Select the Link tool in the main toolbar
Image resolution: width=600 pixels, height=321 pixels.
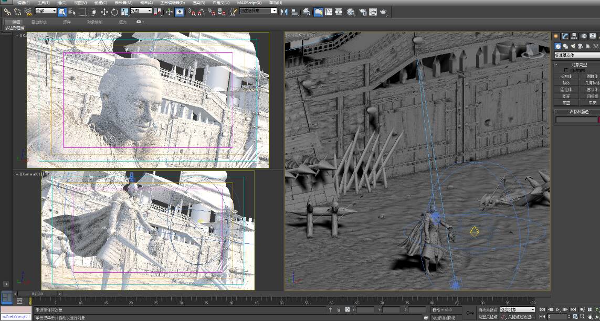click(7, 12)
